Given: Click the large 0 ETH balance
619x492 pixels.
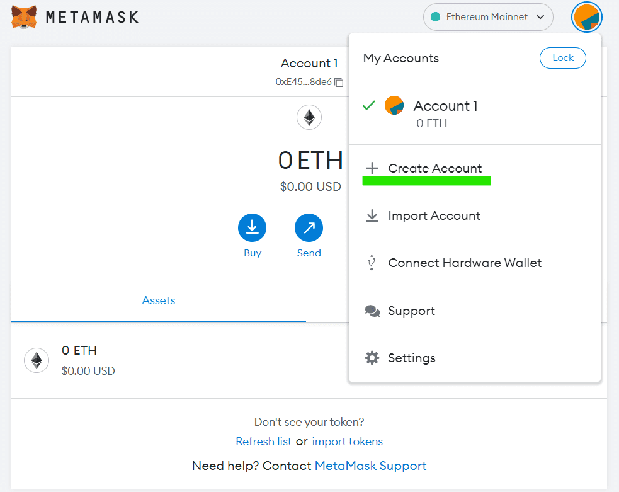Looking at the screenshot, I should [x=310, y=160].
